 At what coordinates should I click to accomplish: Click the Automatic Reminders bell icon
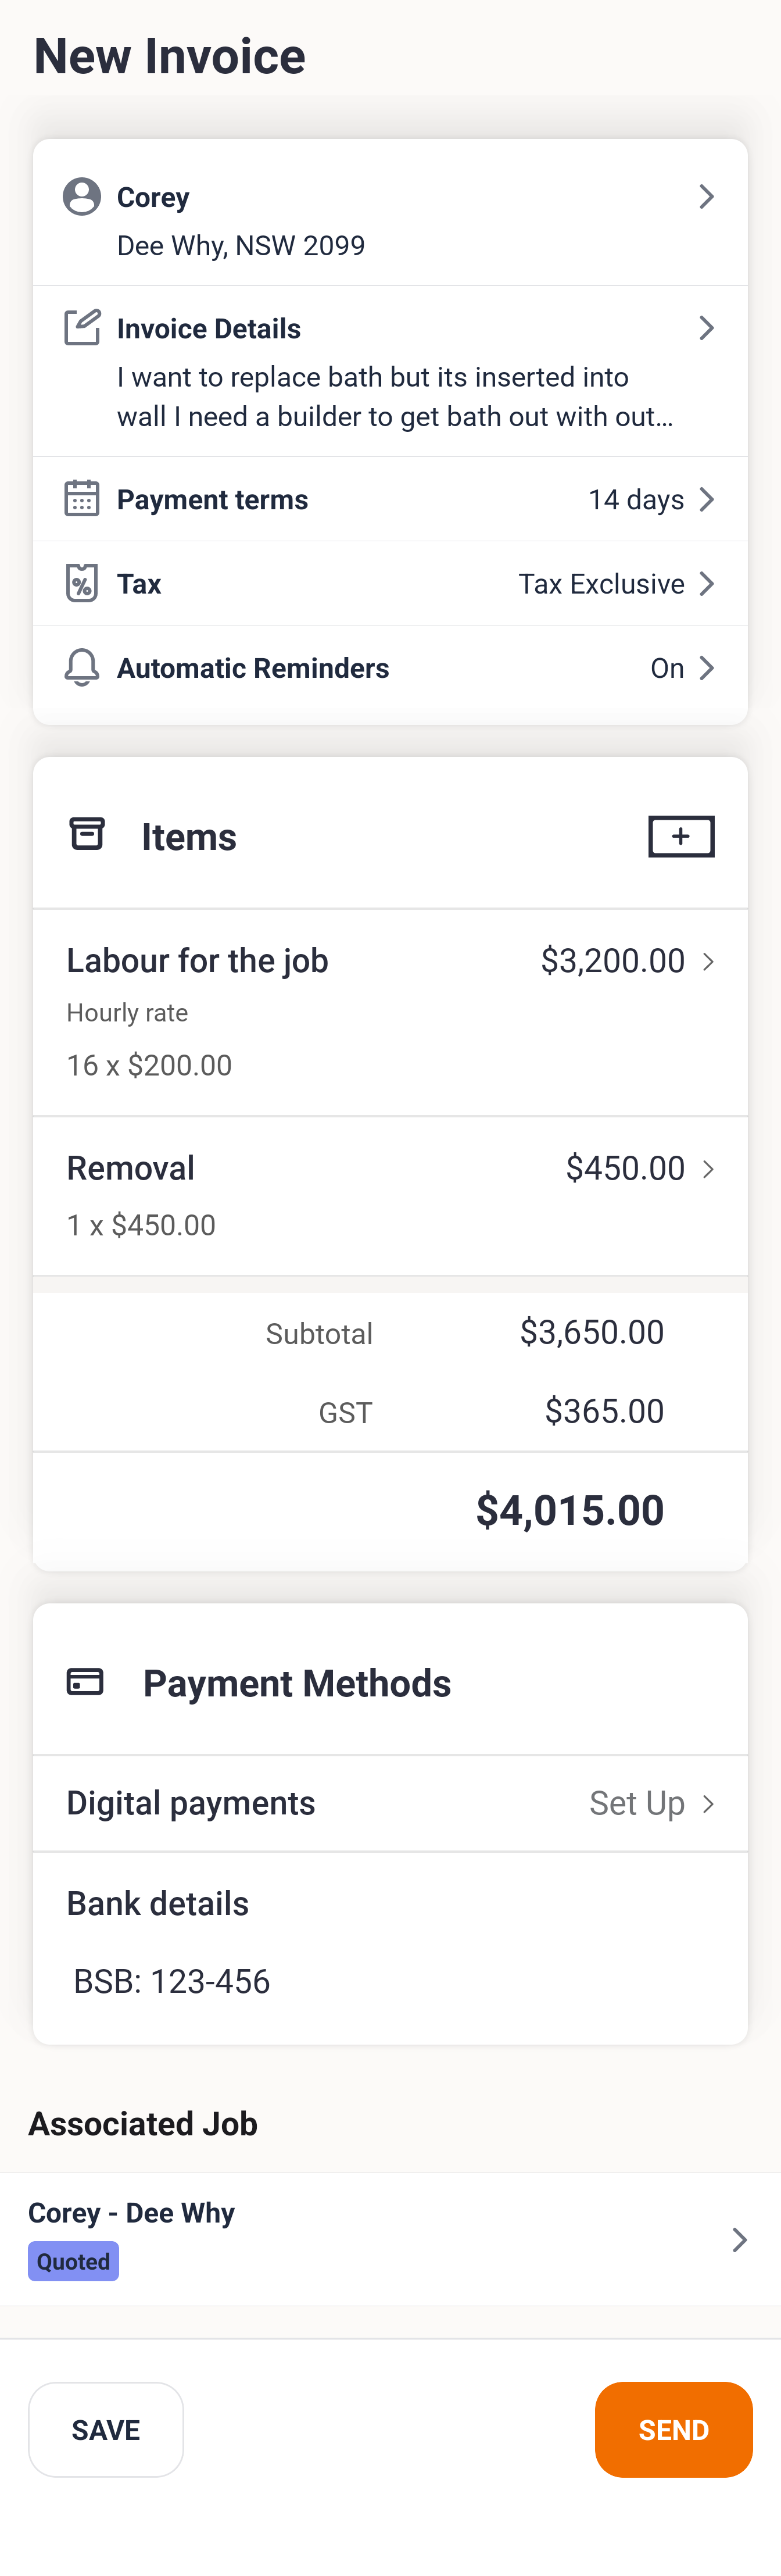(x=82, y=667)
